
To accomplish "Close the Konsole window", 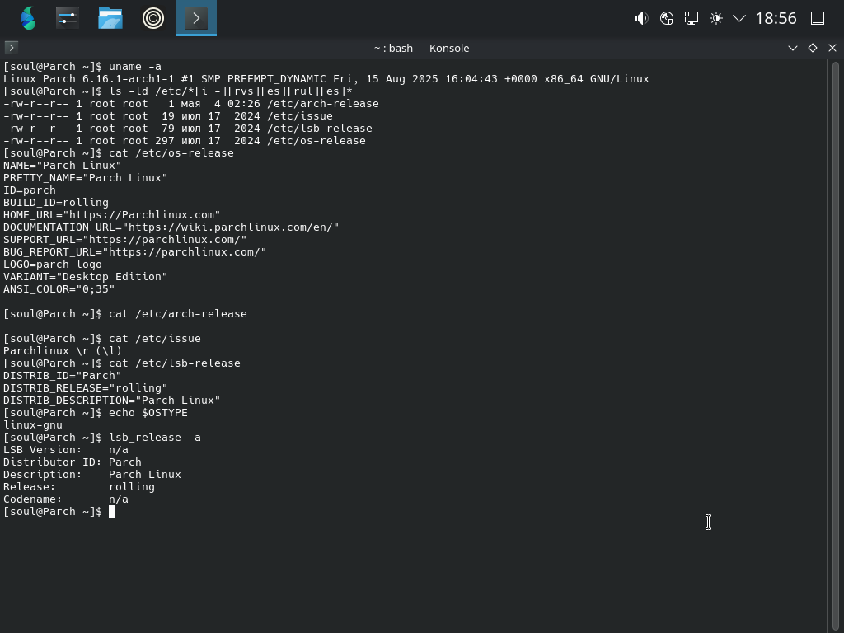I will pos(832,48).
